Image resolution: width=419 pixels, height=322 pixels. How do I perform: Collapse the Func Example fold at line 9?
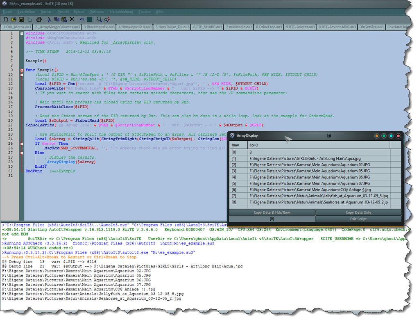click(22, 70)
